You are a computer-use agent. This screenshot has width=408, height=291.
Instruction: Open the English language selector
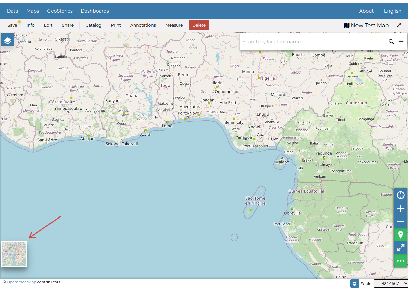tap(392, 11)
